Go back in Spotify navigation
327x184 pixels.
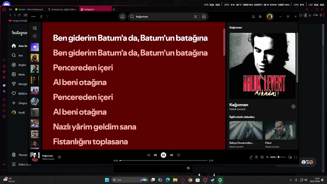coord(41,17)
